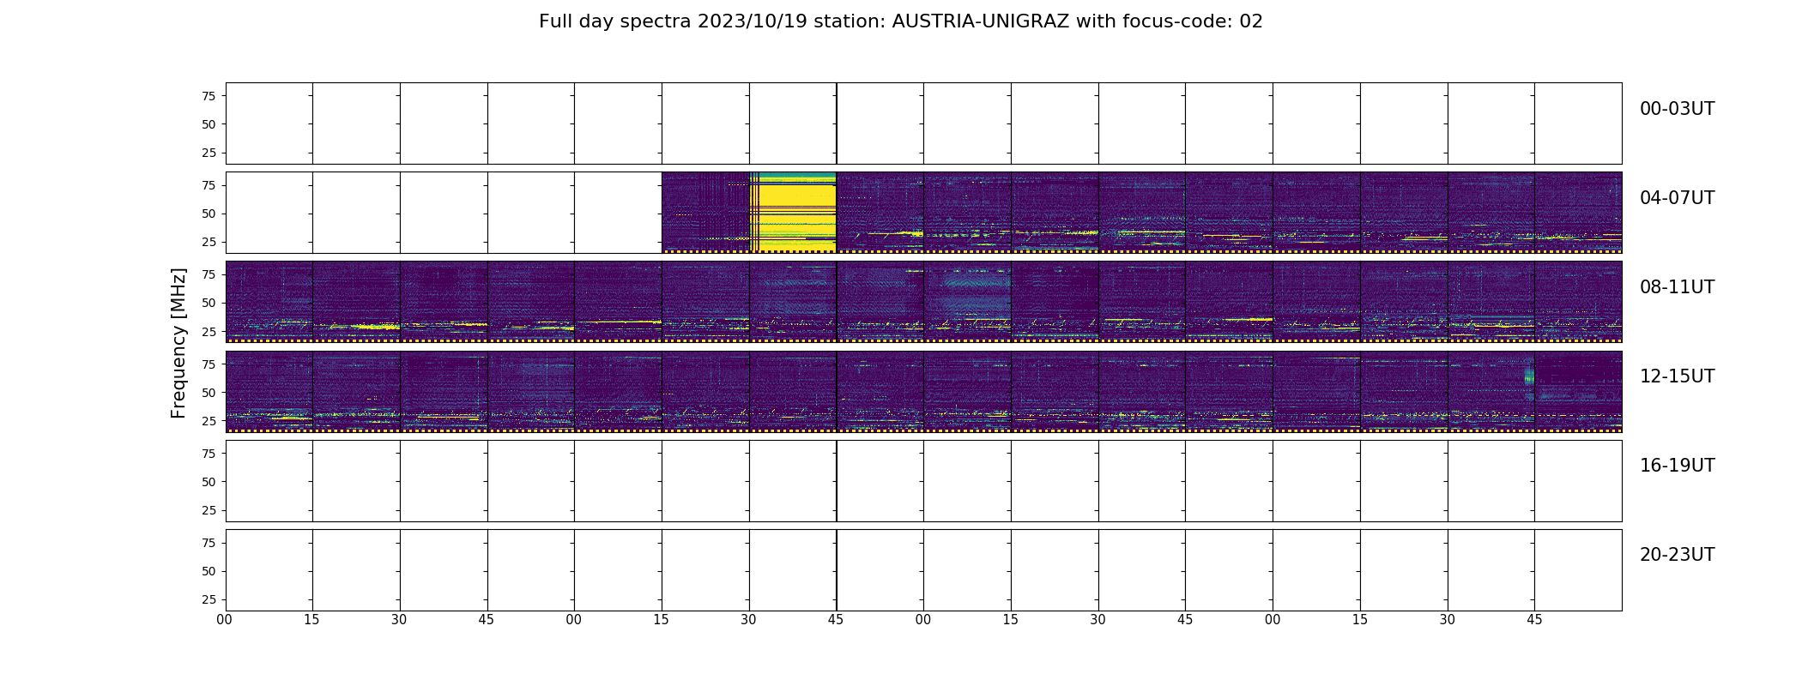
Task: Click the '25' tick of the 00-03UT row
Action: click(x=209, y=153)
